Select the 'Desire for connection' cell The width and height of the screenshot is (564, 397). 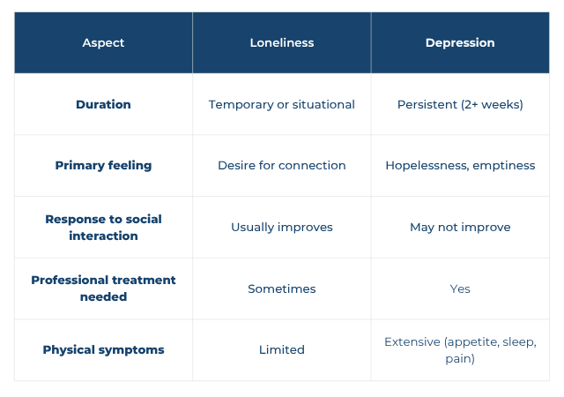tap(281, 165)
